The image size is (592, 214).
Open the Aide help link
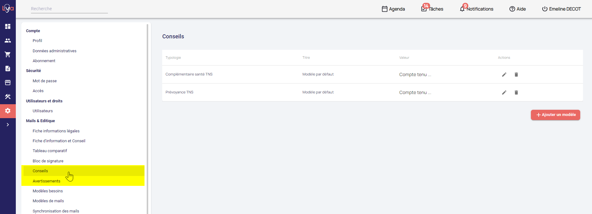pos(518,9)
